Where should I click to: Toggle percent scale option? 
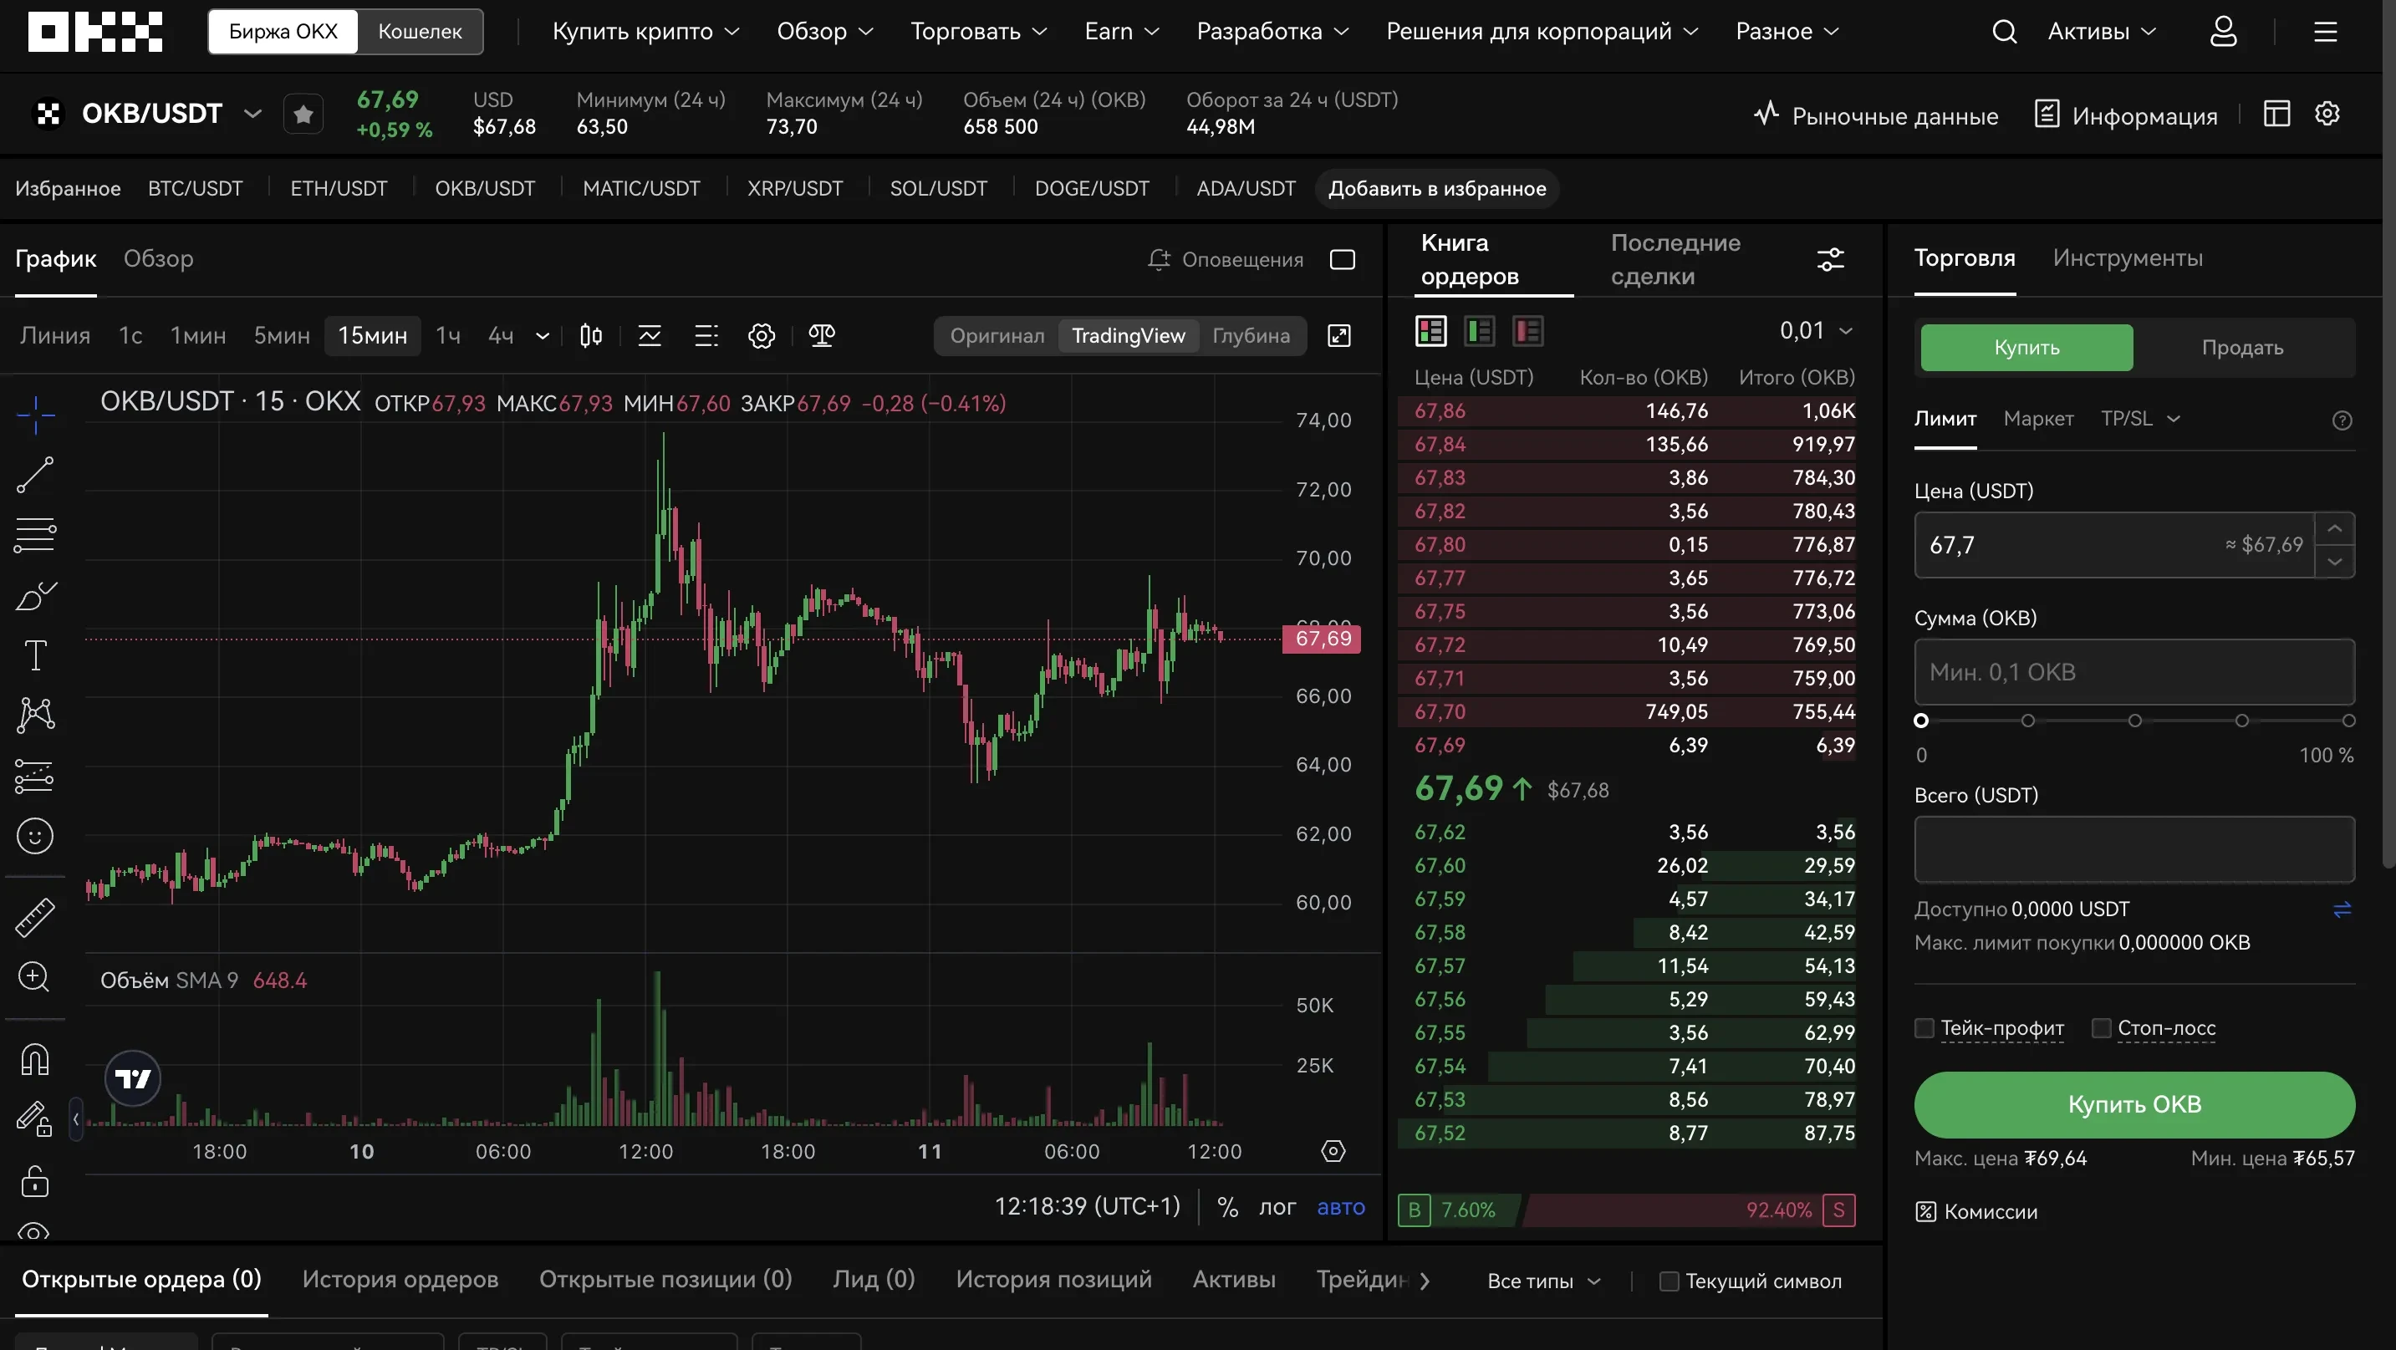(1226, 1207)
